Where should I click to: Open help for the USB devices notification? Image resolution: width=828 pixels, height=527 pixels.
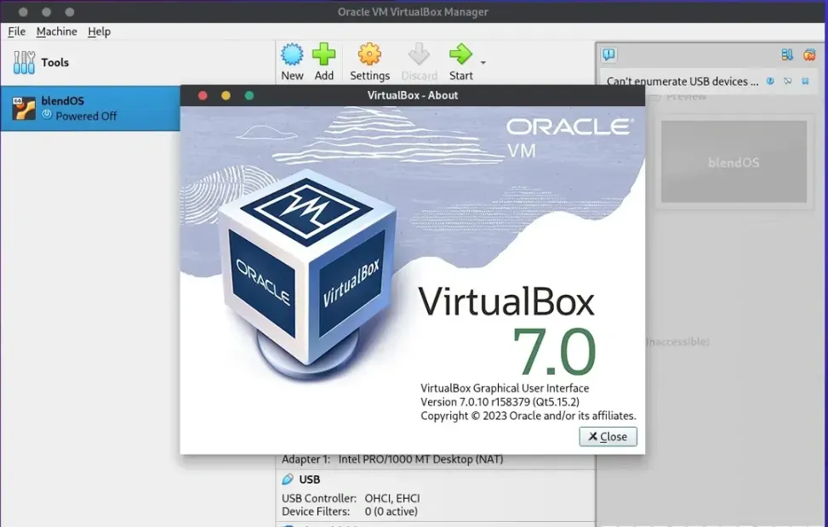pyautogui.click(x=770, y=82)
